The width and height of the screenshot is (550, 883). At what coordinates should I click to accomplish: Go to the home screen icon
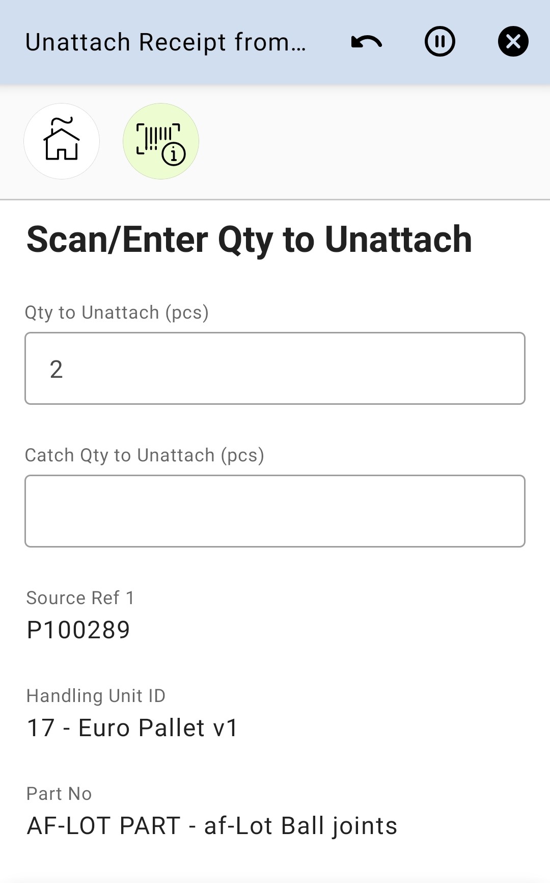point(62,141)
